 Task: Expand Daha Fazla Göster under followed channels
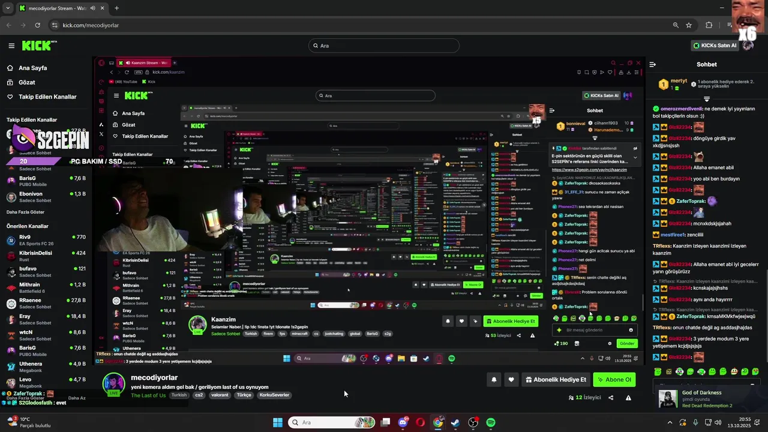point(25,212)
